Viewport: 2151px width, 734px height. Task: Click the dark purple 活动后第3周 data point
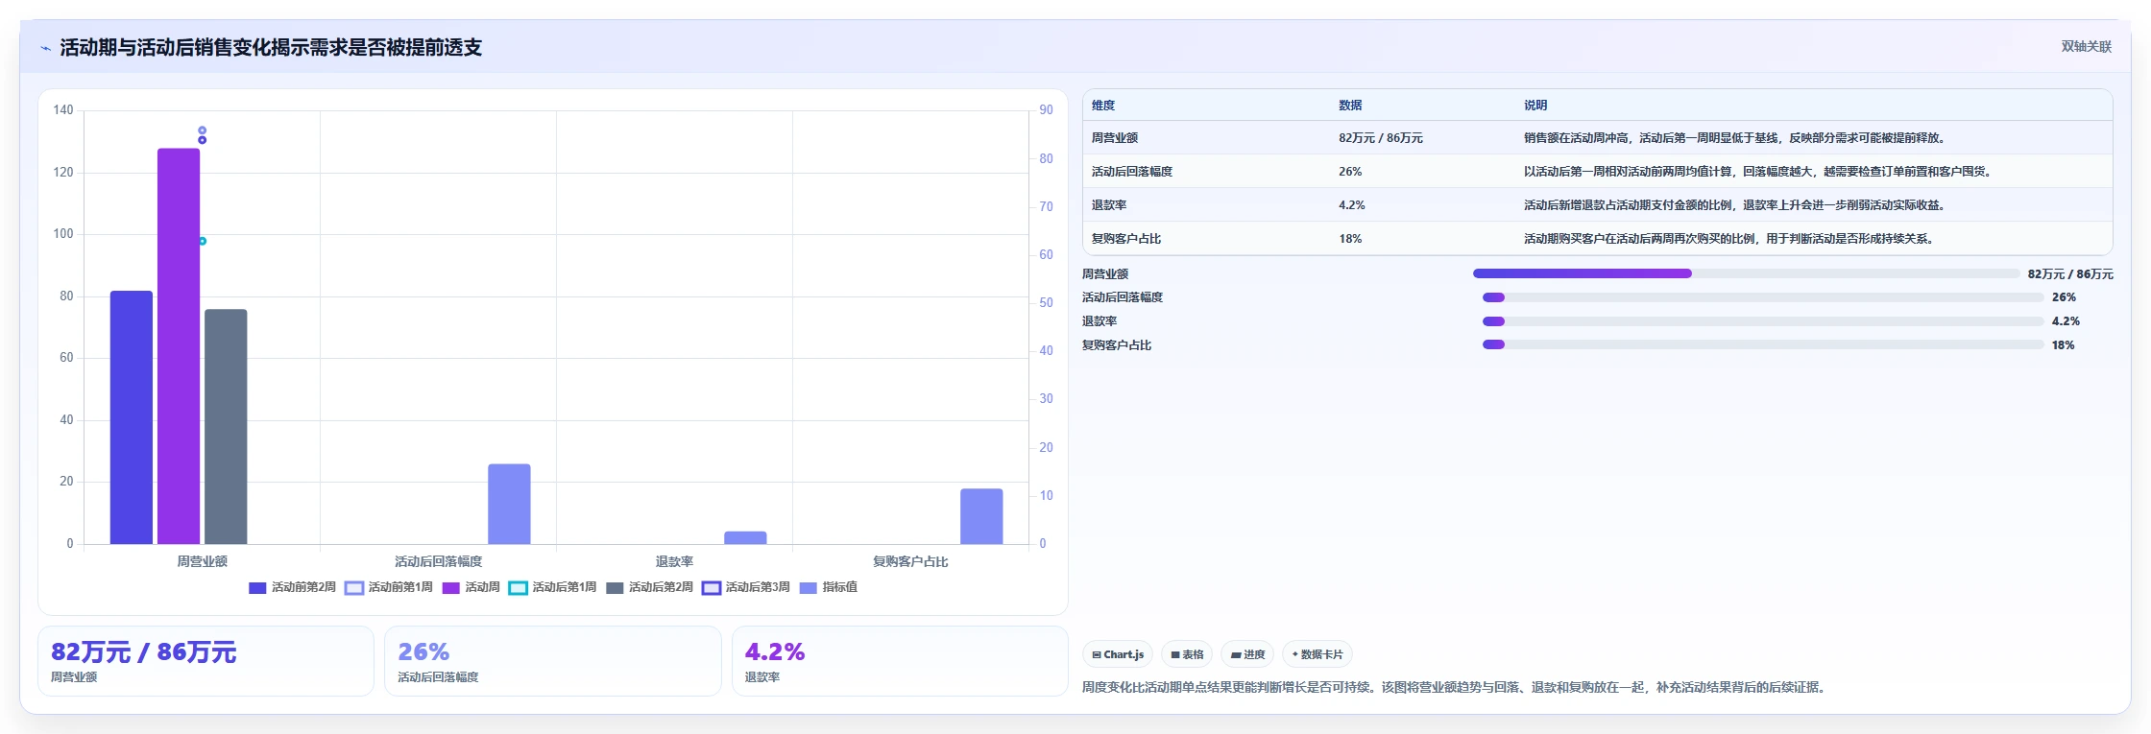click(x=202, y=140)
